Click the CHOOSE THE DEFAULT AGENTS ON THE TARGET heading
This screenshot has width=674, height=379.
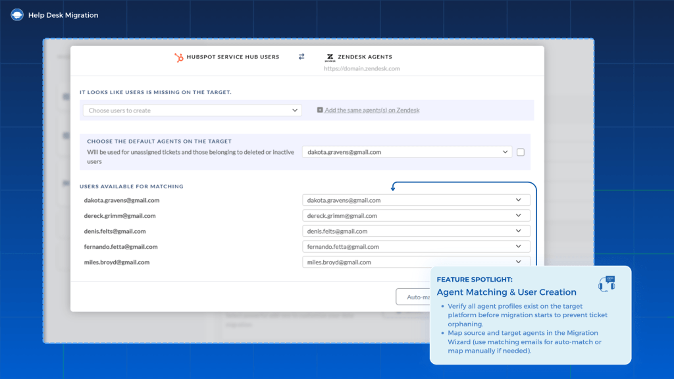click(x=159, y=141)
